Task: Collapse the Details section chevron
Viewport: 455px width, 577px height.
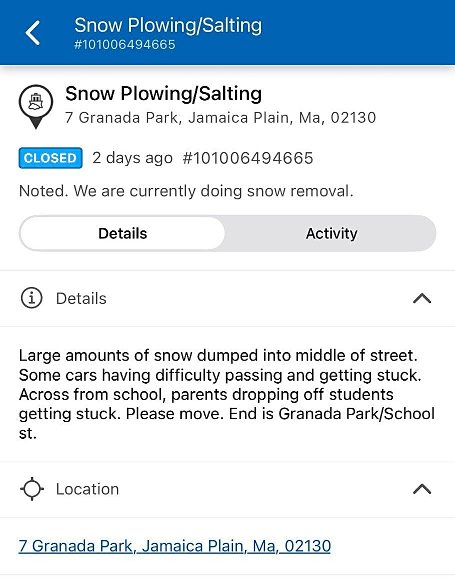Action: 422,299
